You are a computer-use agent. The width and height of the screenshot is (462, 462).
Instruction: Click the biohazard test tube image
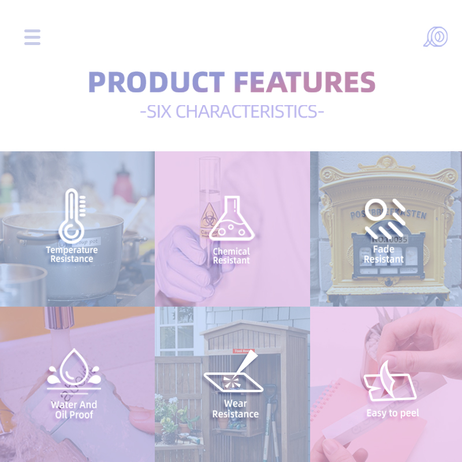tap(232, 229)
